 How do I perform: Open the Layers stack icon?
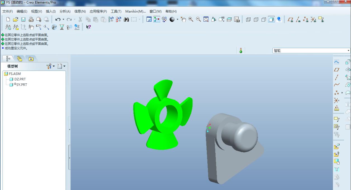(229, 20)
